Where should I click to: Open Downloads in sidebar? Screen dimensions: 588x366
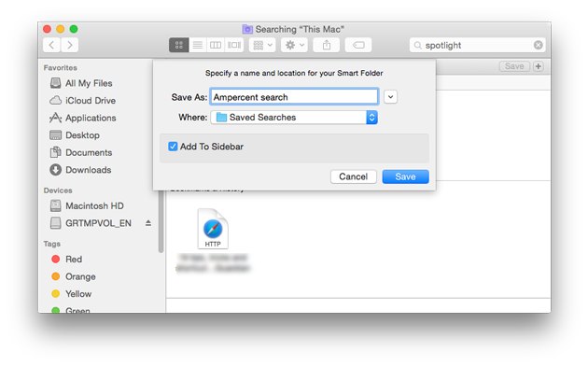coord(80,170)
